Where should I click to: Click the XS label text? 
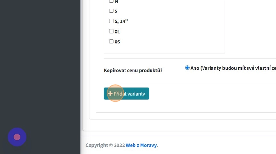[117, 42]
